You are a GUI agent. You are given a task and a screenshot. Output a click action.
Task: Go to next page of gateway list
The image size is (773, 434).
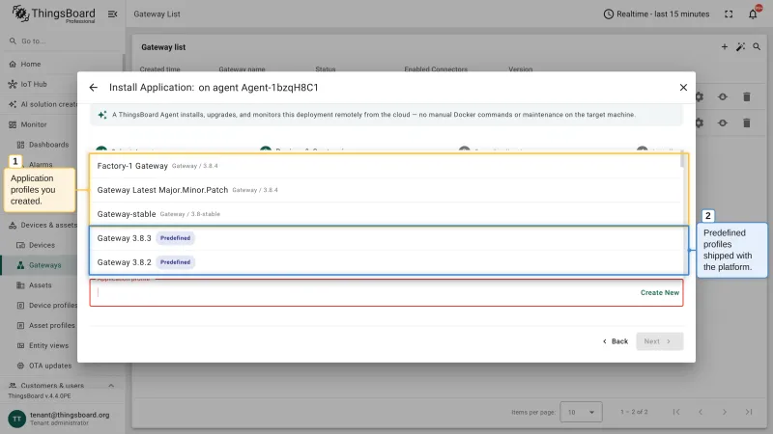coord(725,412)
